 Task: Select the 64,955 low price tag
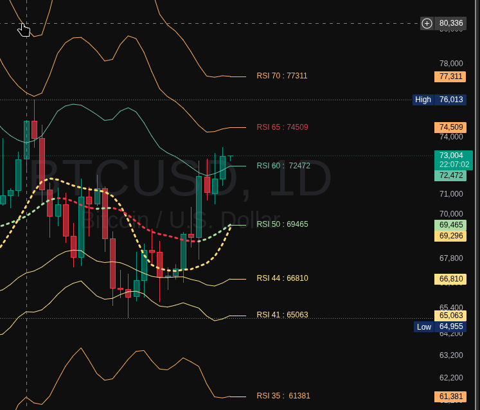click(450, 326)
